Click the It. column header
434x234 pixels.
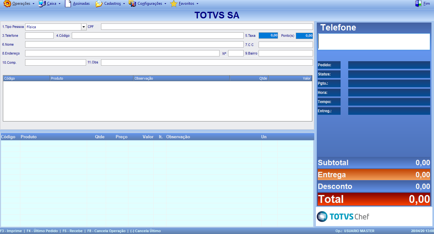161,137
